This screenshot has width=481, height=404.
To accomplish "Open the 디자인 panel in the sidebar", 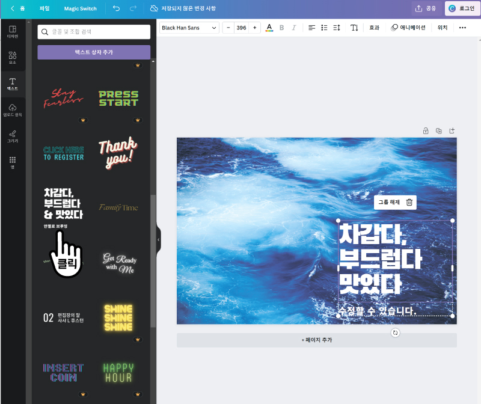I will tap(13, 30).
